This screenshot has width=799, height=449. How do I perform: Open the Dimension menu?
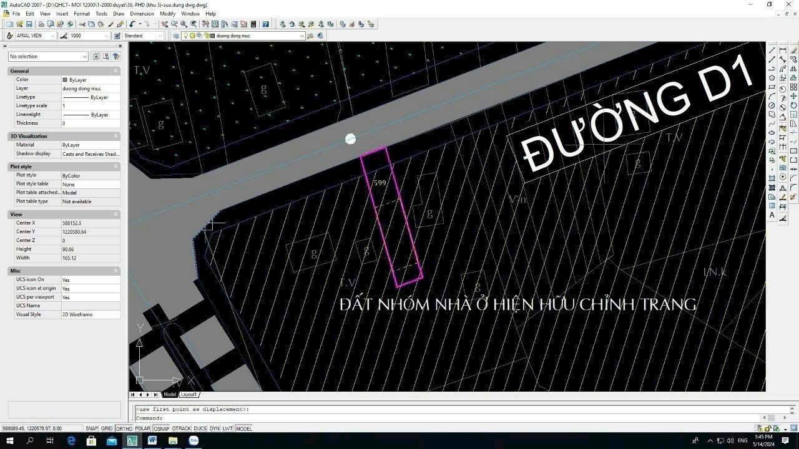coord(142,13)
